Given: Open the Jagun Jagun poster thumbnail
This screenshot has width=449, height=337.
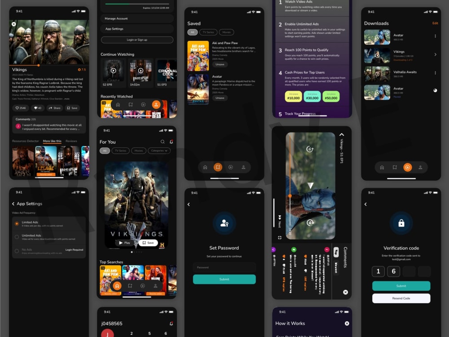Looking at the screenshot, I should point(23,161).
